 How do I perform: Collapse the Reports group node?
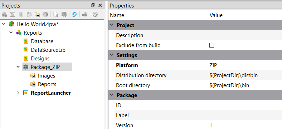pyautogui.click(x=11, y=33)
